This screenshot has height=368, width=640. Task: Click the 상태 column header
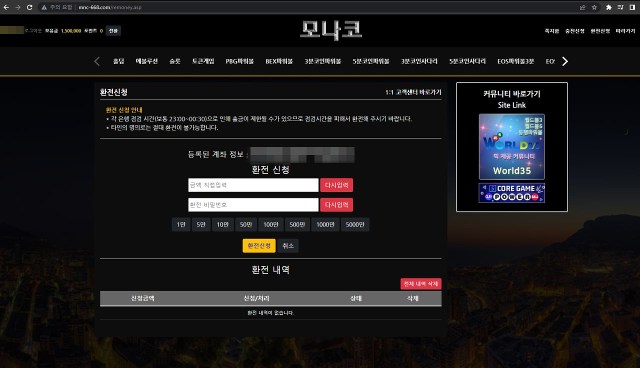[356, 298]
